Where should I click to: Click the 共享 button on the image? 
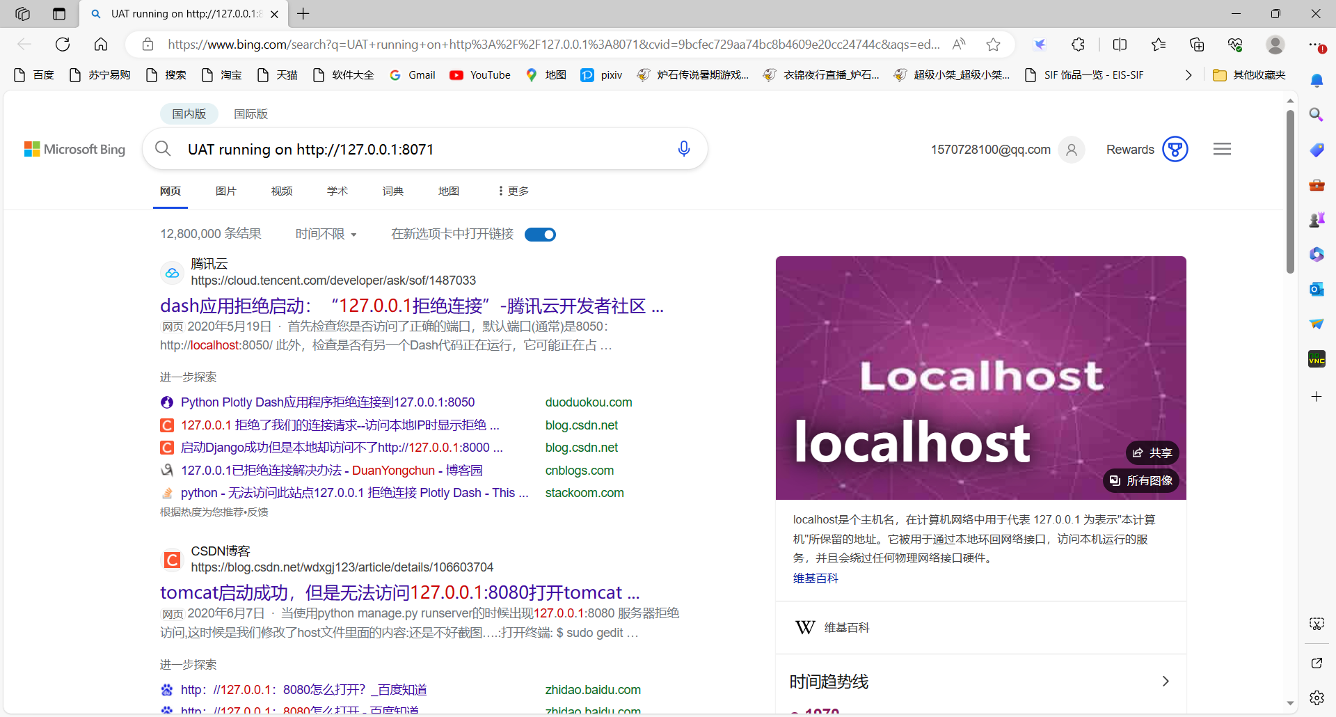click(x=1152, y=452)
